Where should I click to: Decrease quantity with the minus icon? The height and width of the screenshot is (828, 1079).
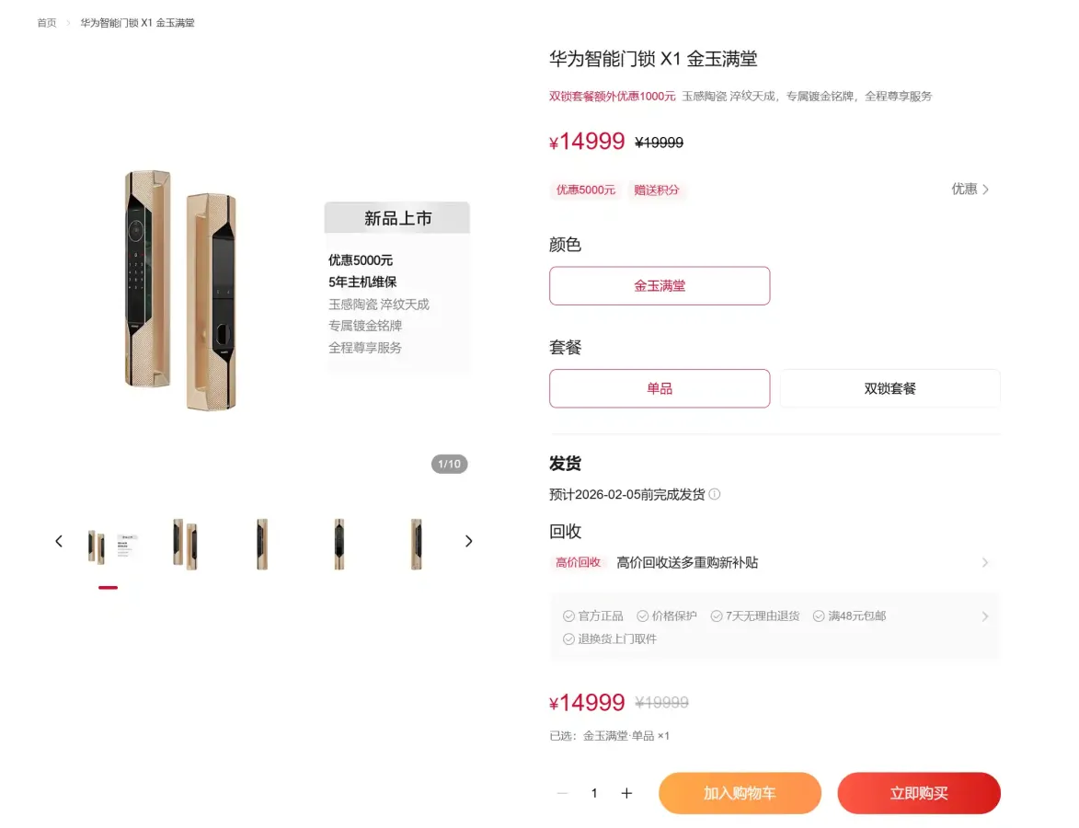click(562, 793)
